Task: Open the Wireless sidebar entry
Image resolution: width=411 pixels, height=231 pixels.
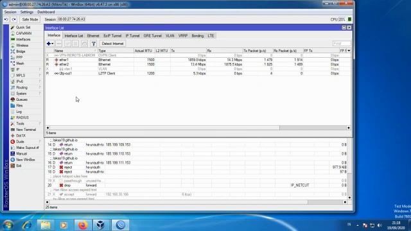Action: tap(22, 46)
